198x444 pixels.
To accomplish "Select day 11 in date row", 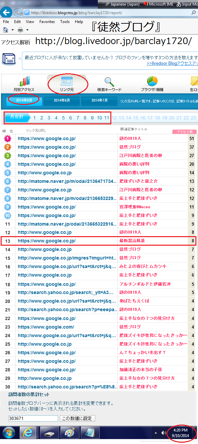I will (x=107, y=118).
